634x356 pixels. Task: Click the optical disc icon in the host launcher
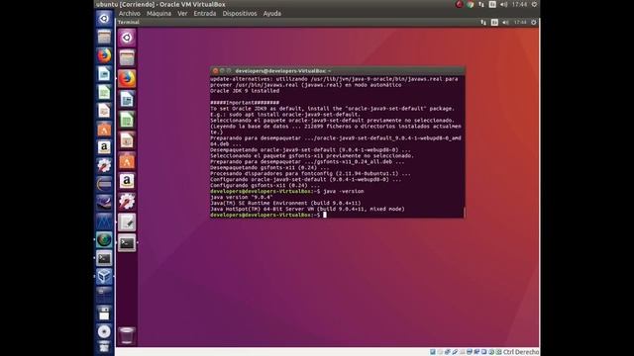tap(104, 331)
